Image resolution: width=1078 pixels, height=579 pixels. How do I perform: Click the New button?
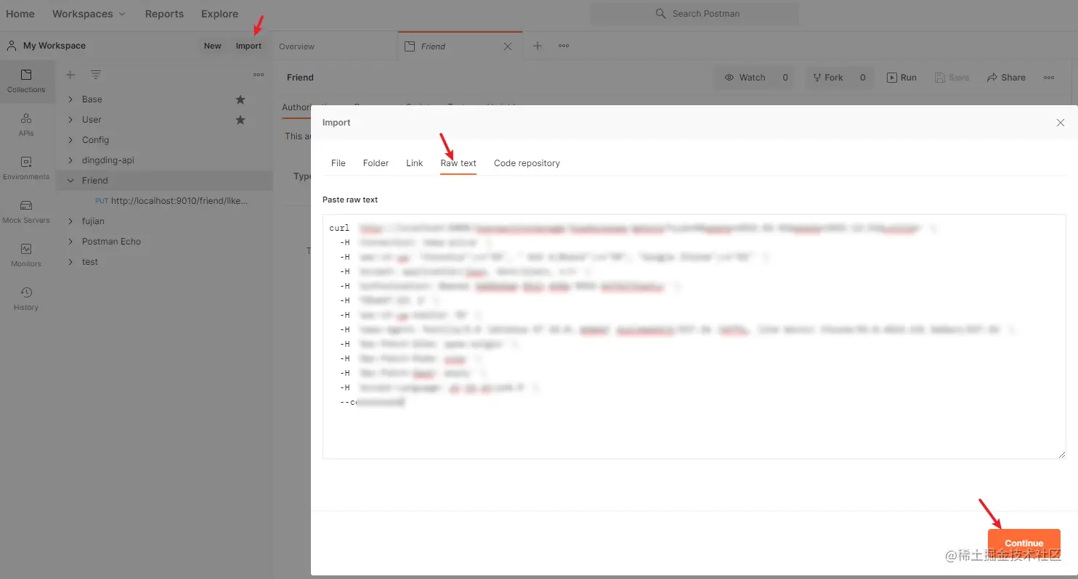coord(213,46)
